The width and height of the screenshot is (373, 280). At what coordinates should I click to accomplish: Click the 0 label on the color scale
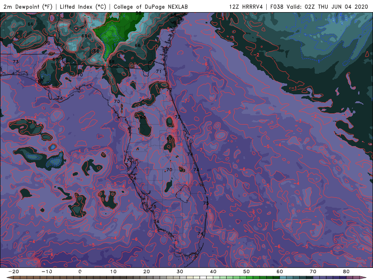(80, 272)
